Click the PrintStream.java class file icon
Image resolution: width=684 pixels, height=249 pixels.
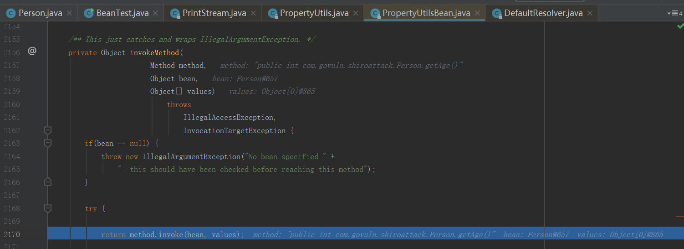point(175,13)
